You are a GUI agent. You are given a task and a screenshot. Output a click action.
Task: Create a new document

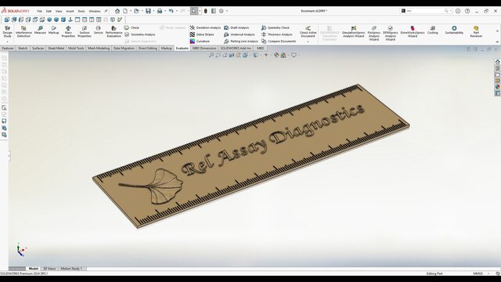pos(125,11)
